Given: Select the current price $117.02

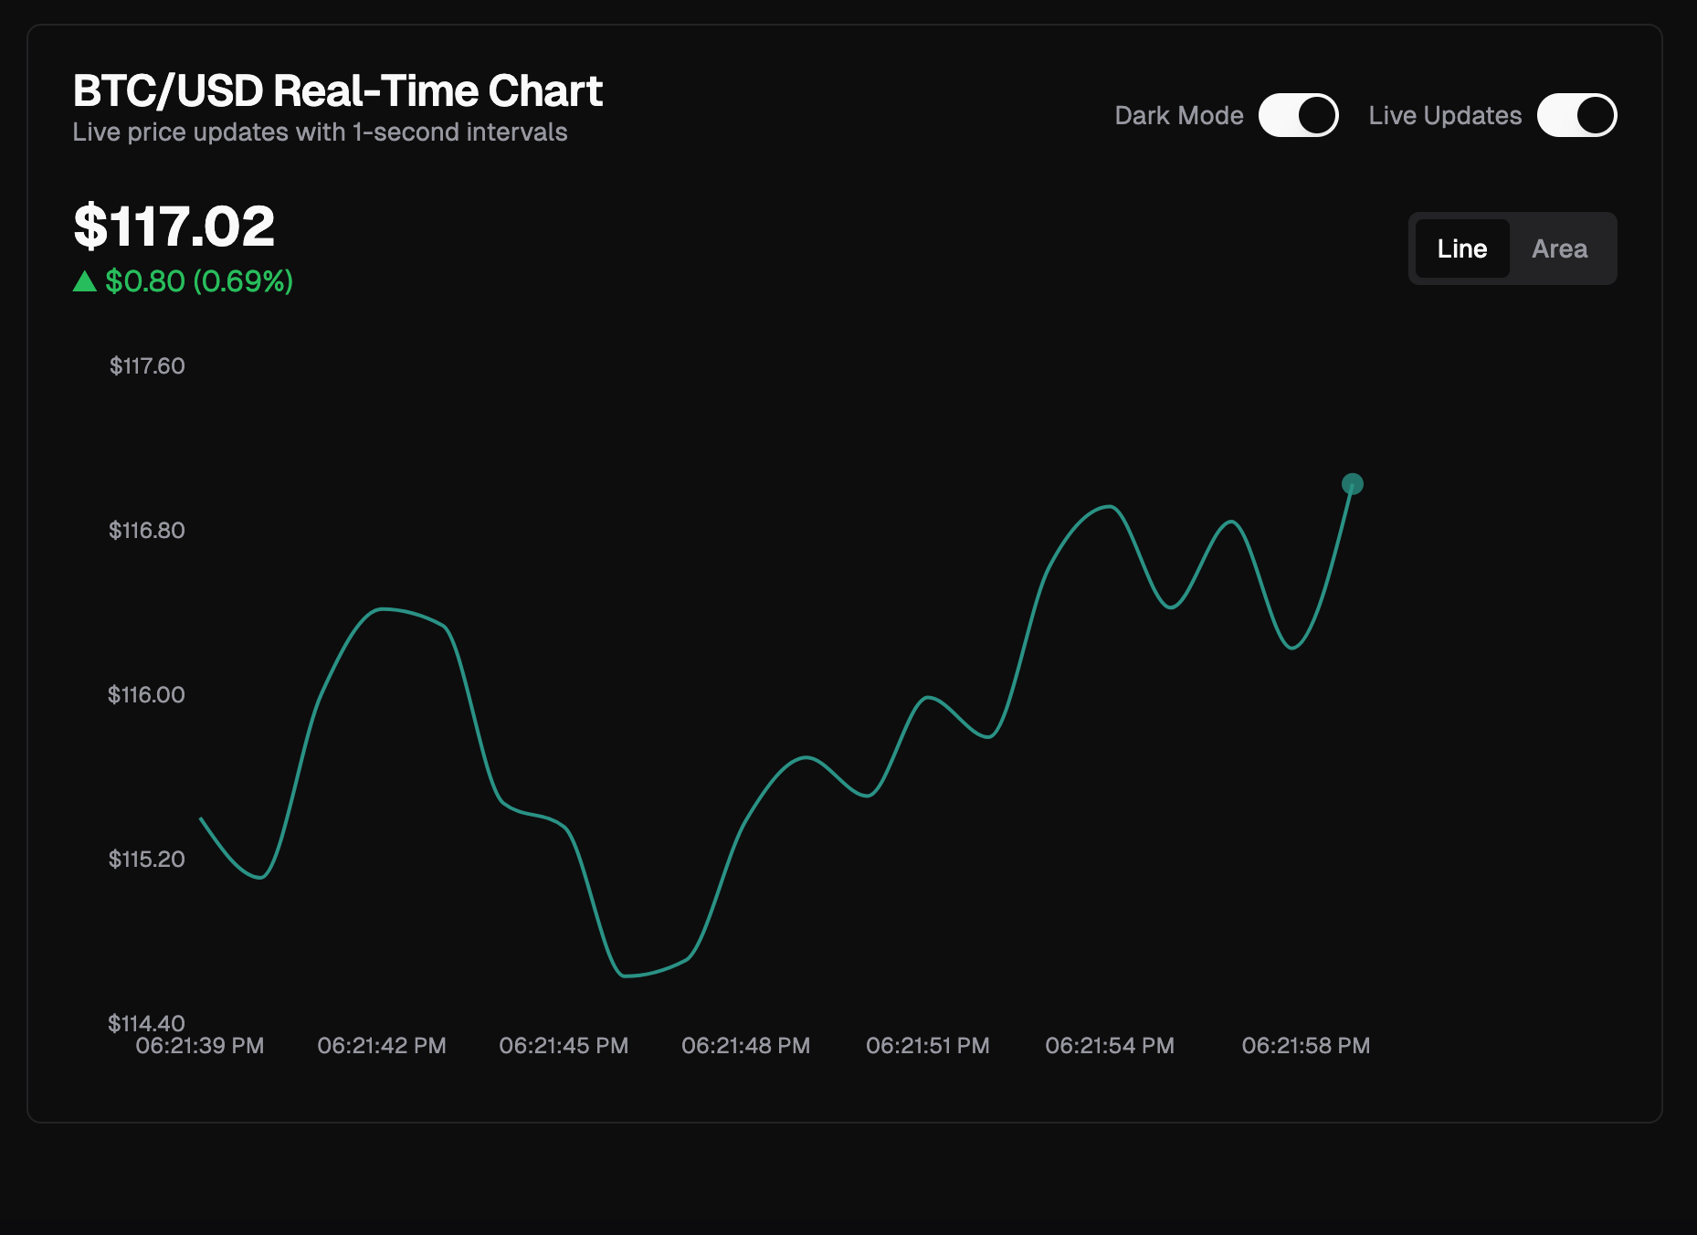Looking at the screenshot, I should [x=174, y=228].
